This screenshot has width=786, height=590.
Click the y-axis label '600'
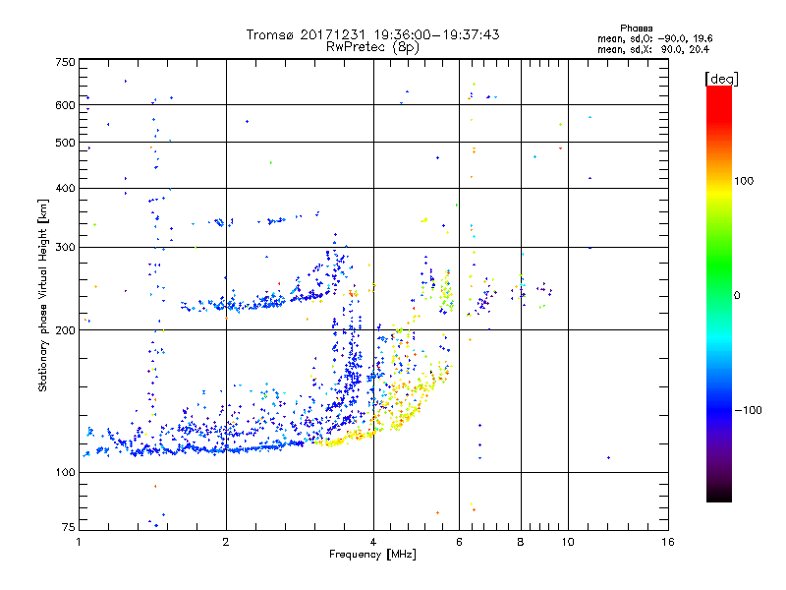[x=65, y=105]
